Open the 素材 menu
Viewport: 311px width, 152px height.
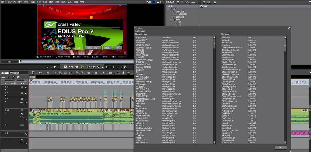pyautogui.click(x=38, y=2)
